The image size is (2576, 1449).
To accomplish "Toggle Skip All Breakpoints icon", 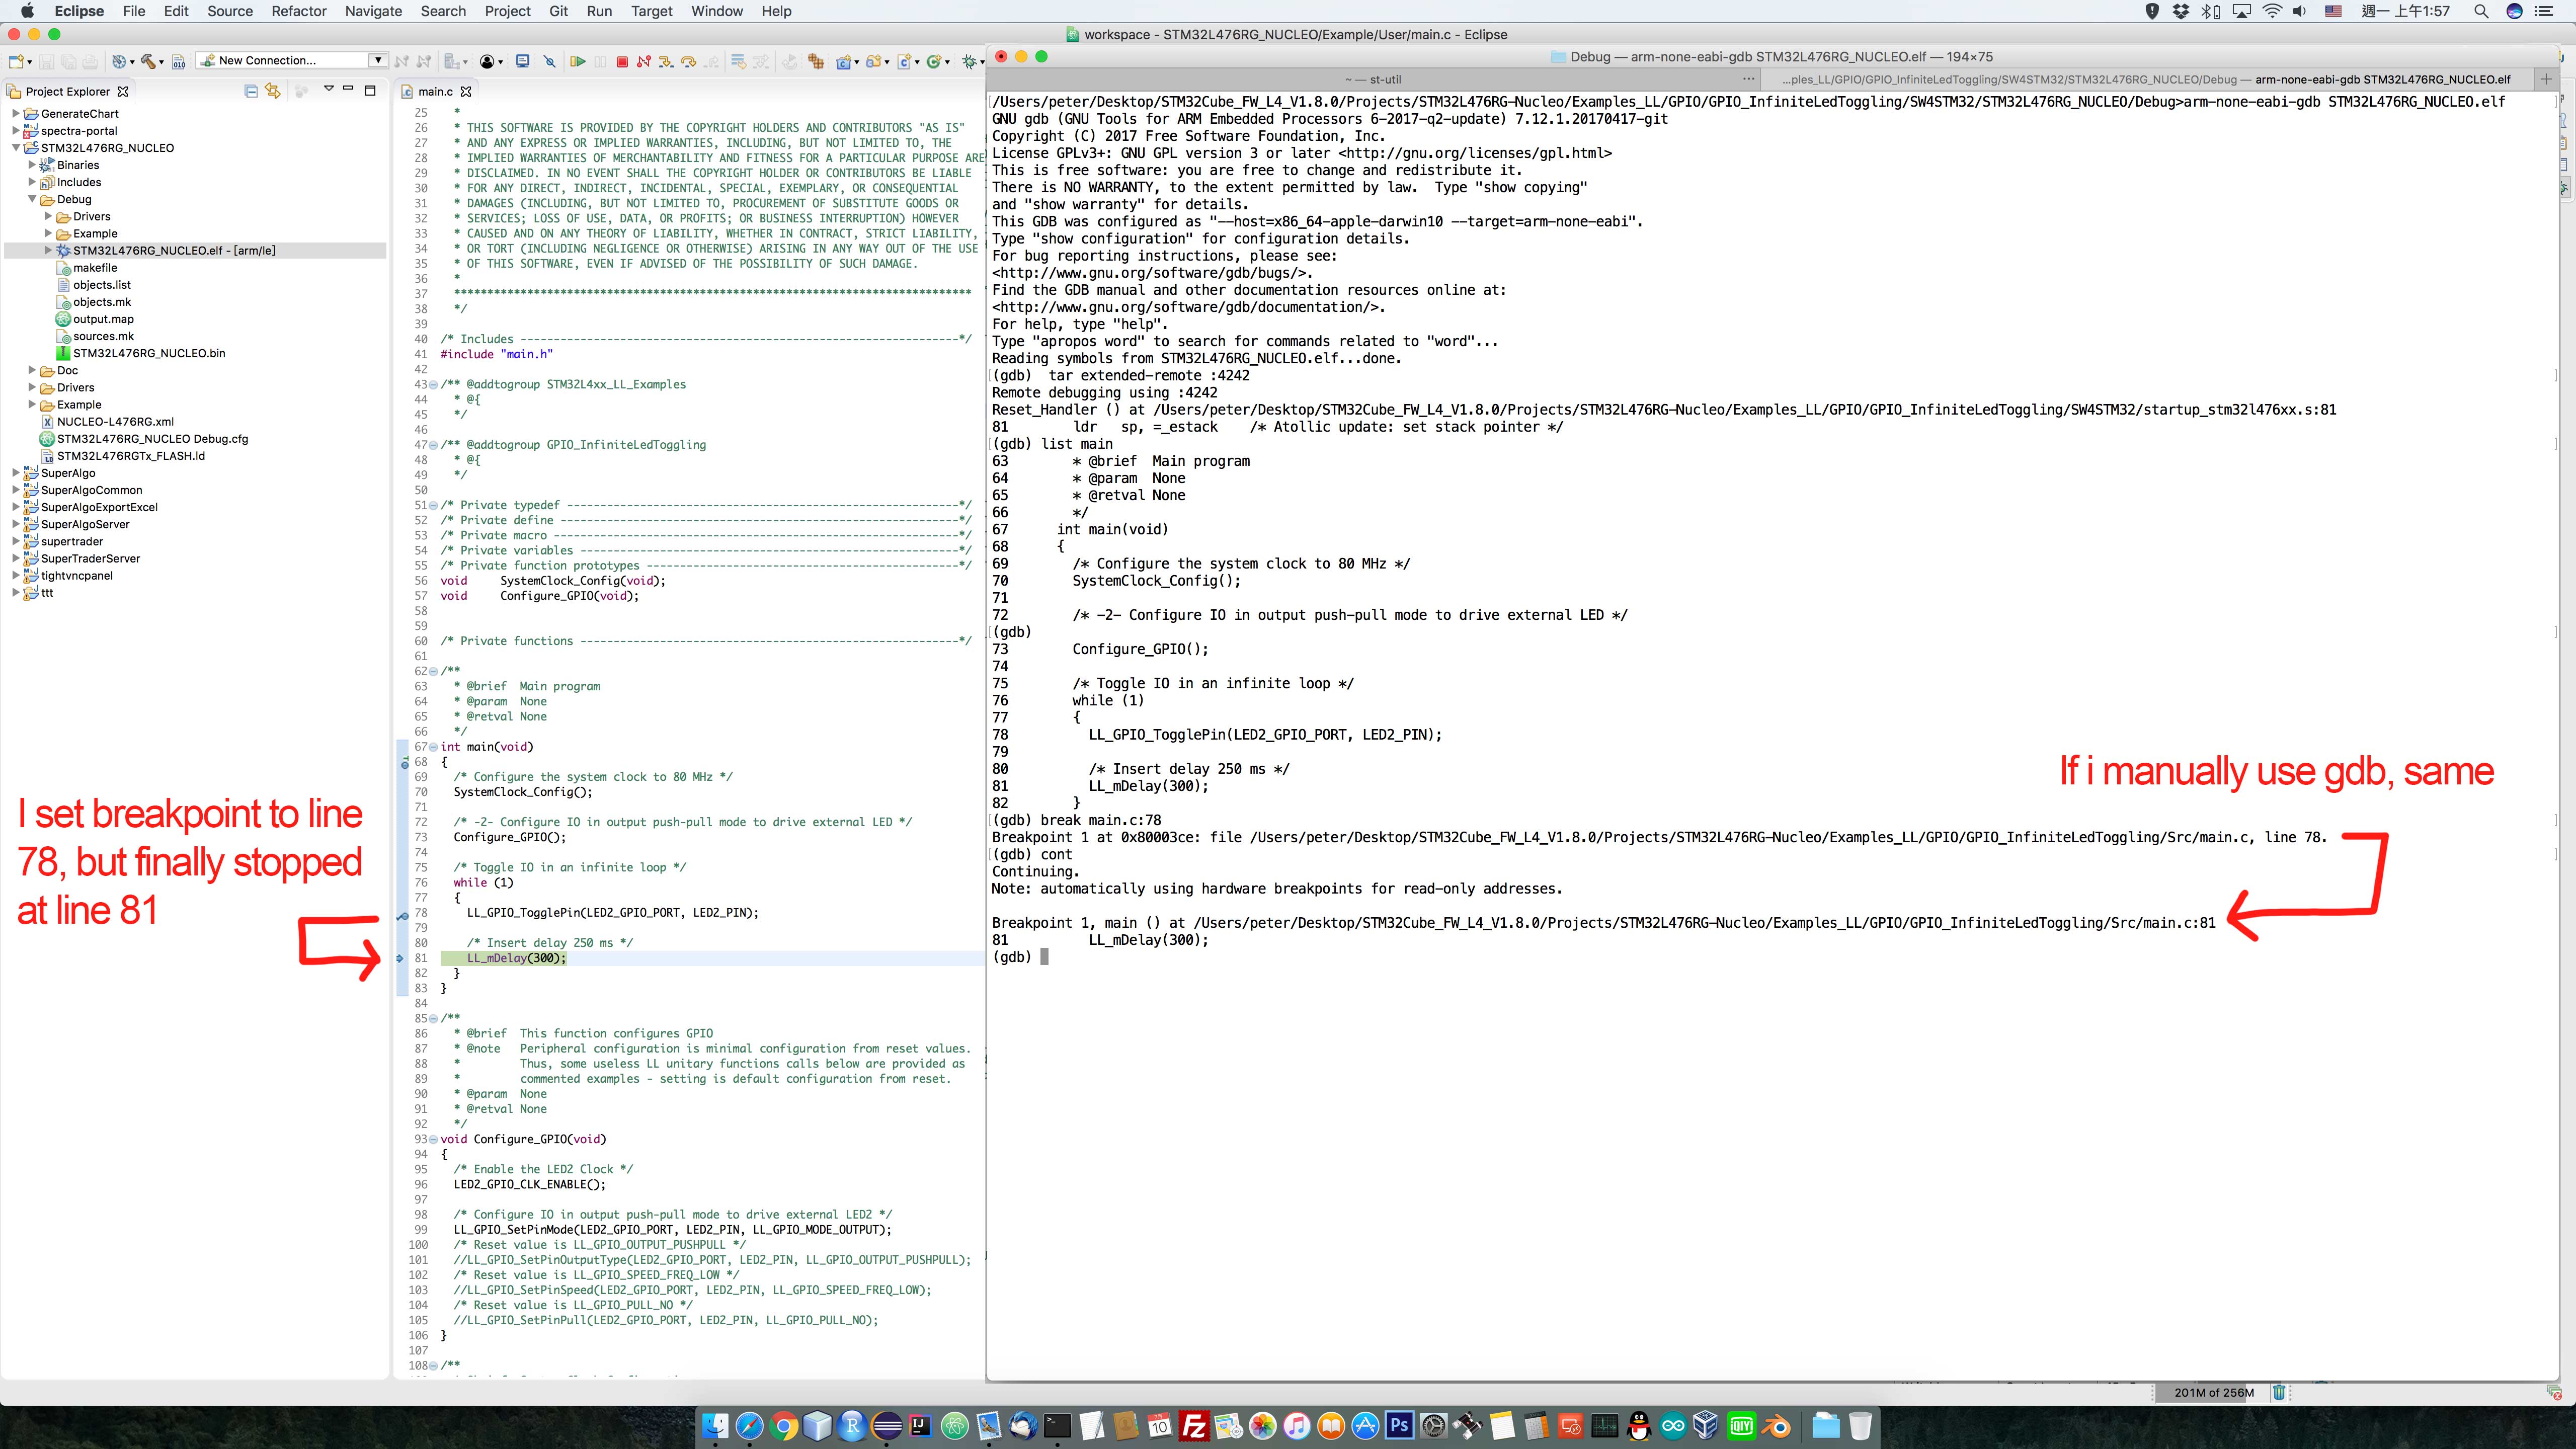I will [x=549, y=62].
